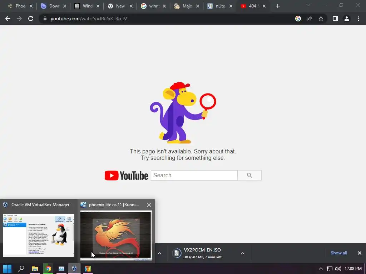The height and width of the screenshot is (274, 366).
Task: Open a new browser tab
Action: pos(277,6)
